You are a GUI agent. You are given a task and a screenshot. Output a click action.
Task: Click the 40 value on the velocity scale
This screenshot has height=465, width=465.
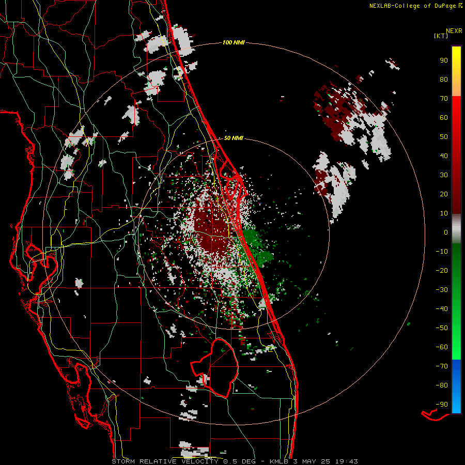tap(444, 156)
